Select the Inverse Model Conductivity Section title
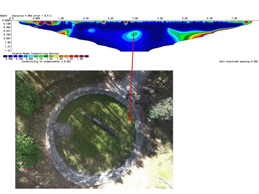Image resolution: width=259 pixels, height=194 pixels. [x=35, y=53]
